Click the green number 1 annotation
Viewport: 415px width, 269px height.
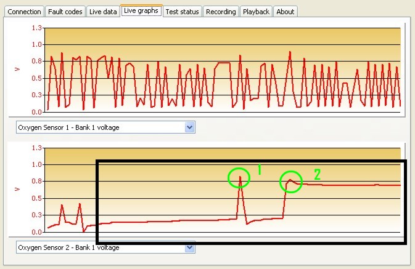(260, 170)
